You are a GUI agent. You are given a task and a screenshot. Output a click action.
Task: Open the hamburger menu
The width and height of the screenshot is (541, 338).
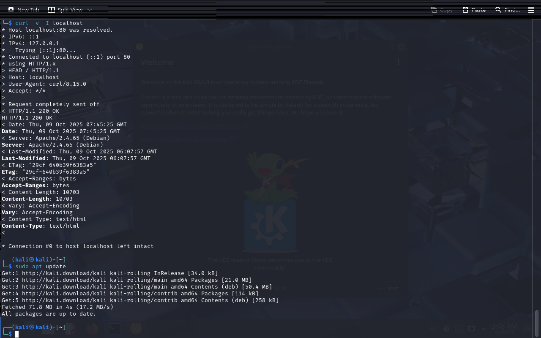tap(531, 10)
